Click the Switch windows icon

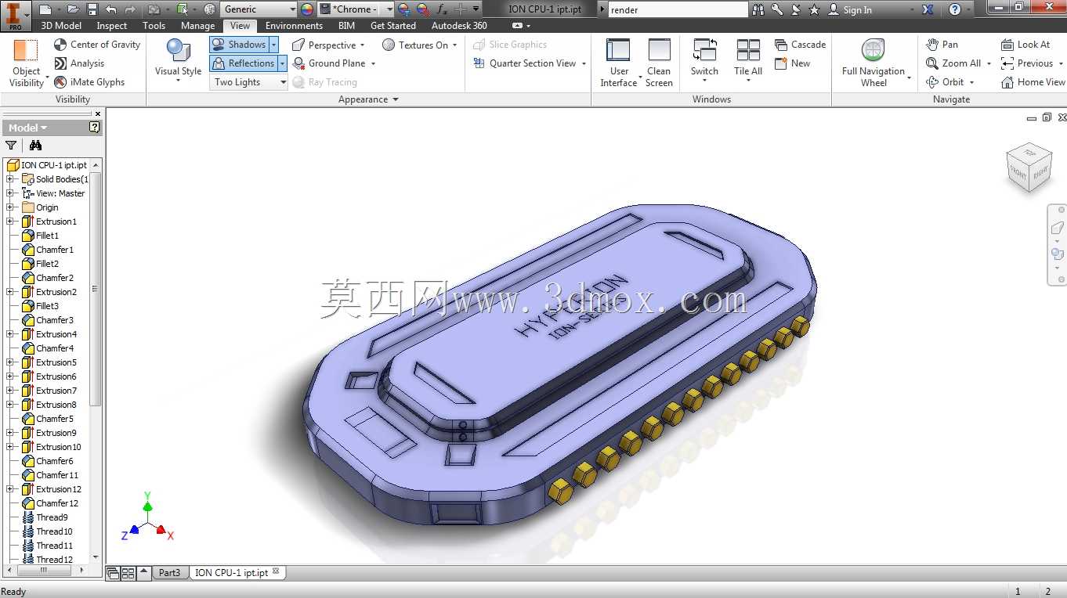(704, 50)
